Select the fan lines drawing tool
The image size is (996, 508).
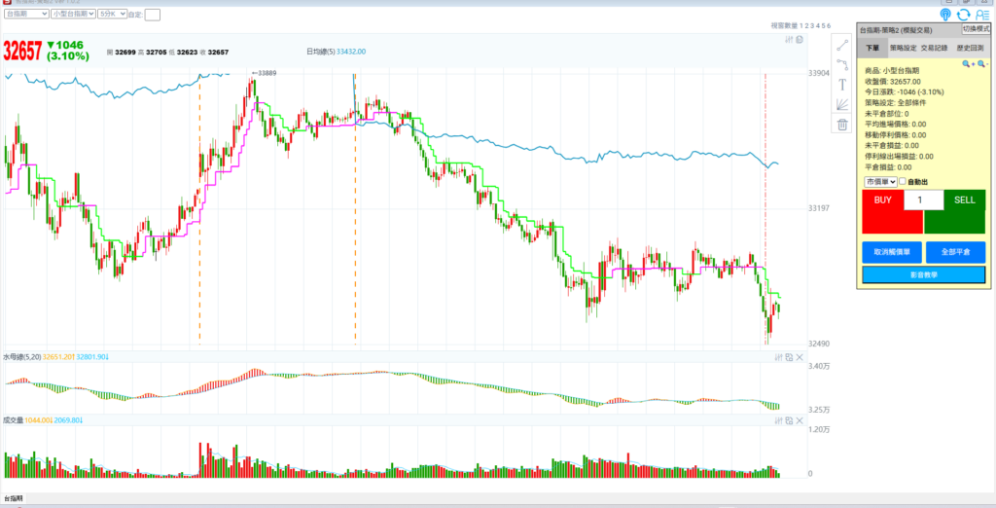842,104
